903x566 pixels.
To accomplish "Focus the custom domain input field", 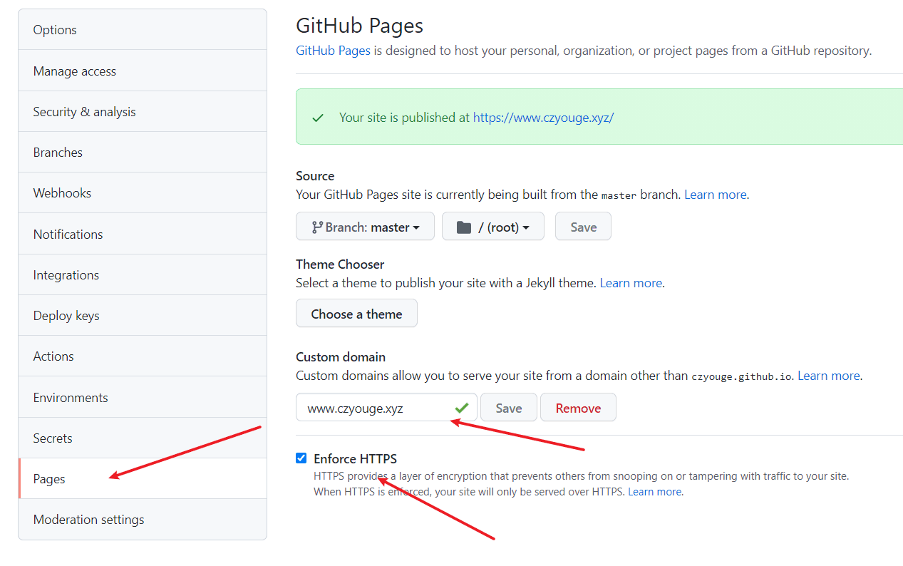I will tap(386, 408).
